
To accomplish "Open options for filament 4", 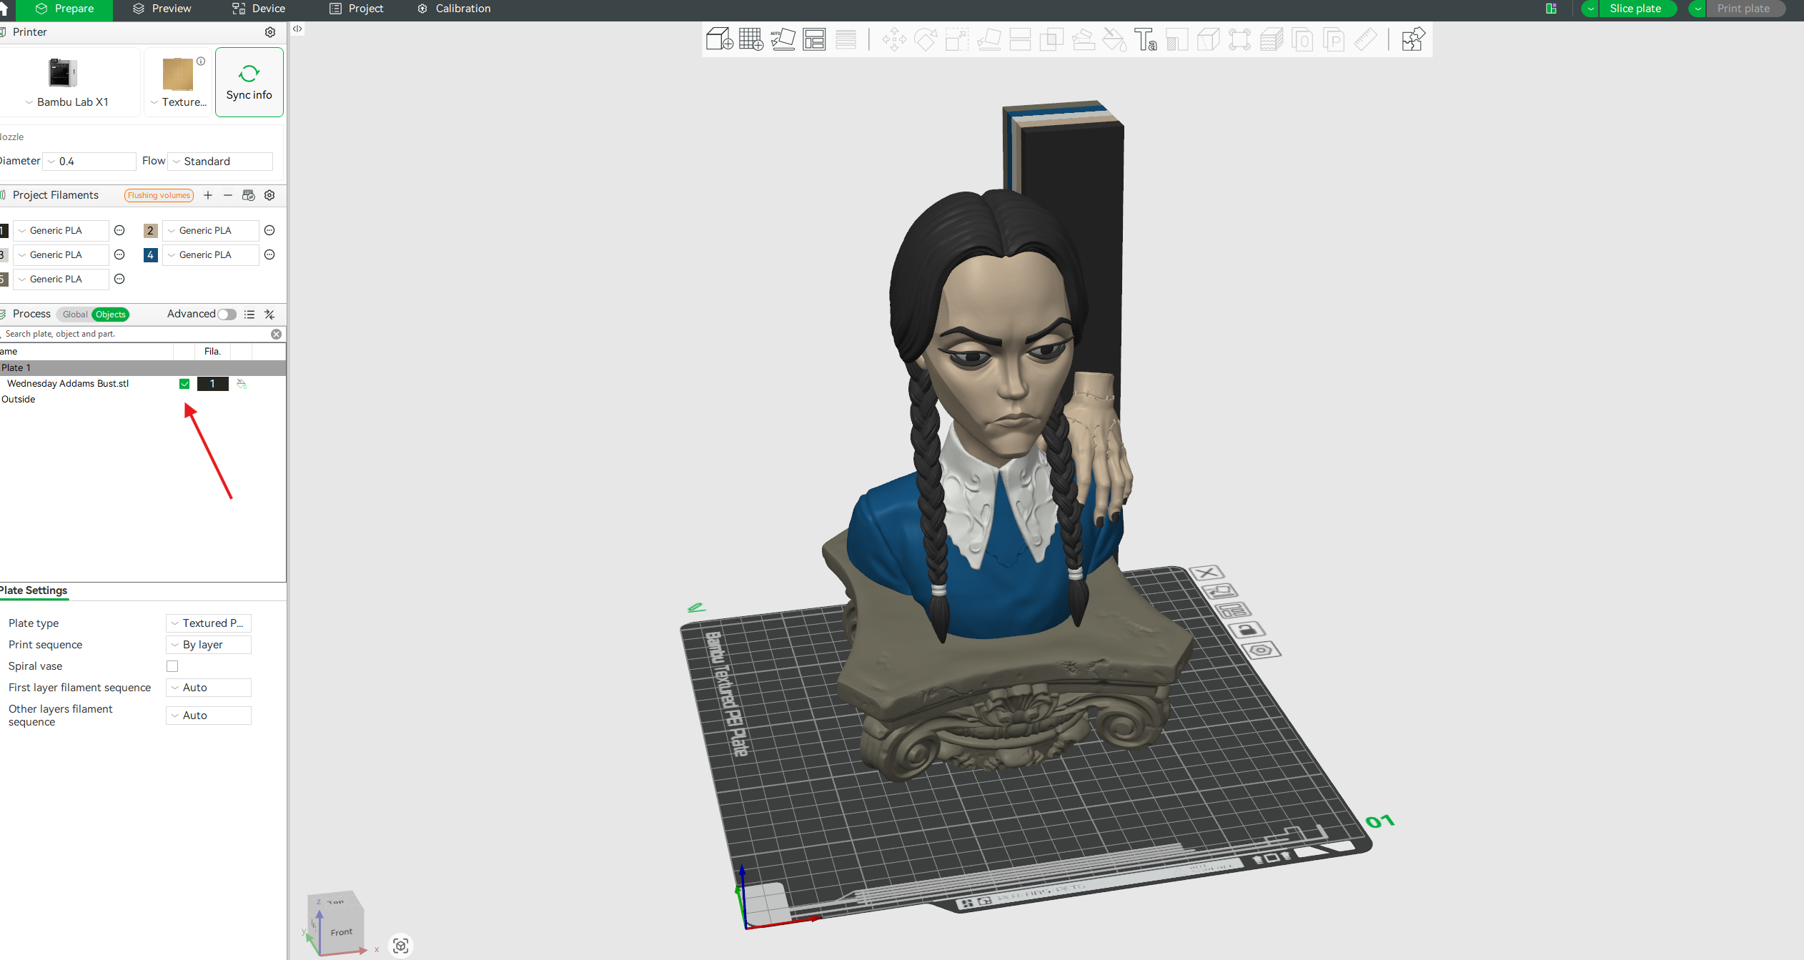I will [269, 254].
